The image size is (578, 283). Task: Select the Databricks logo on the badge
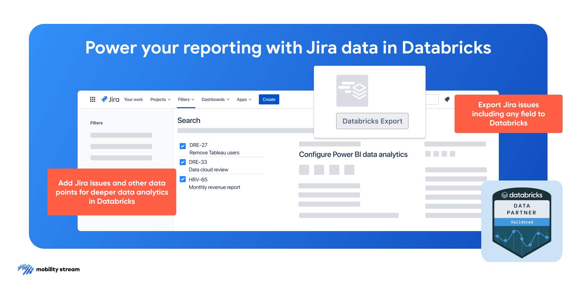(x=521, y=195)
